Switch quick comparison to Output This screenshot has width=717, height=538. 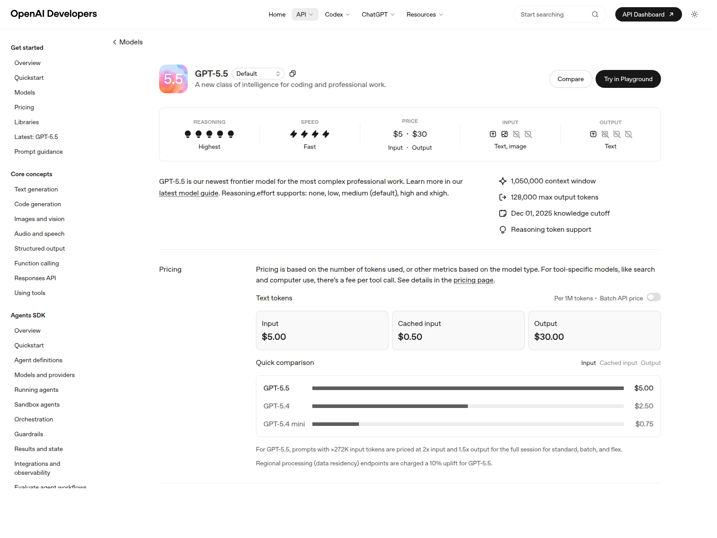click(x=651, y=363)
